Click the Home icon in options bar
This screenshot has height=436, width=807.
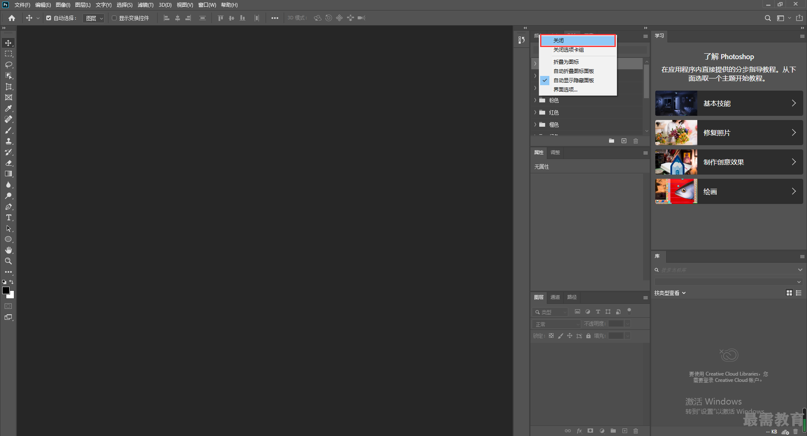coord(12,18)
